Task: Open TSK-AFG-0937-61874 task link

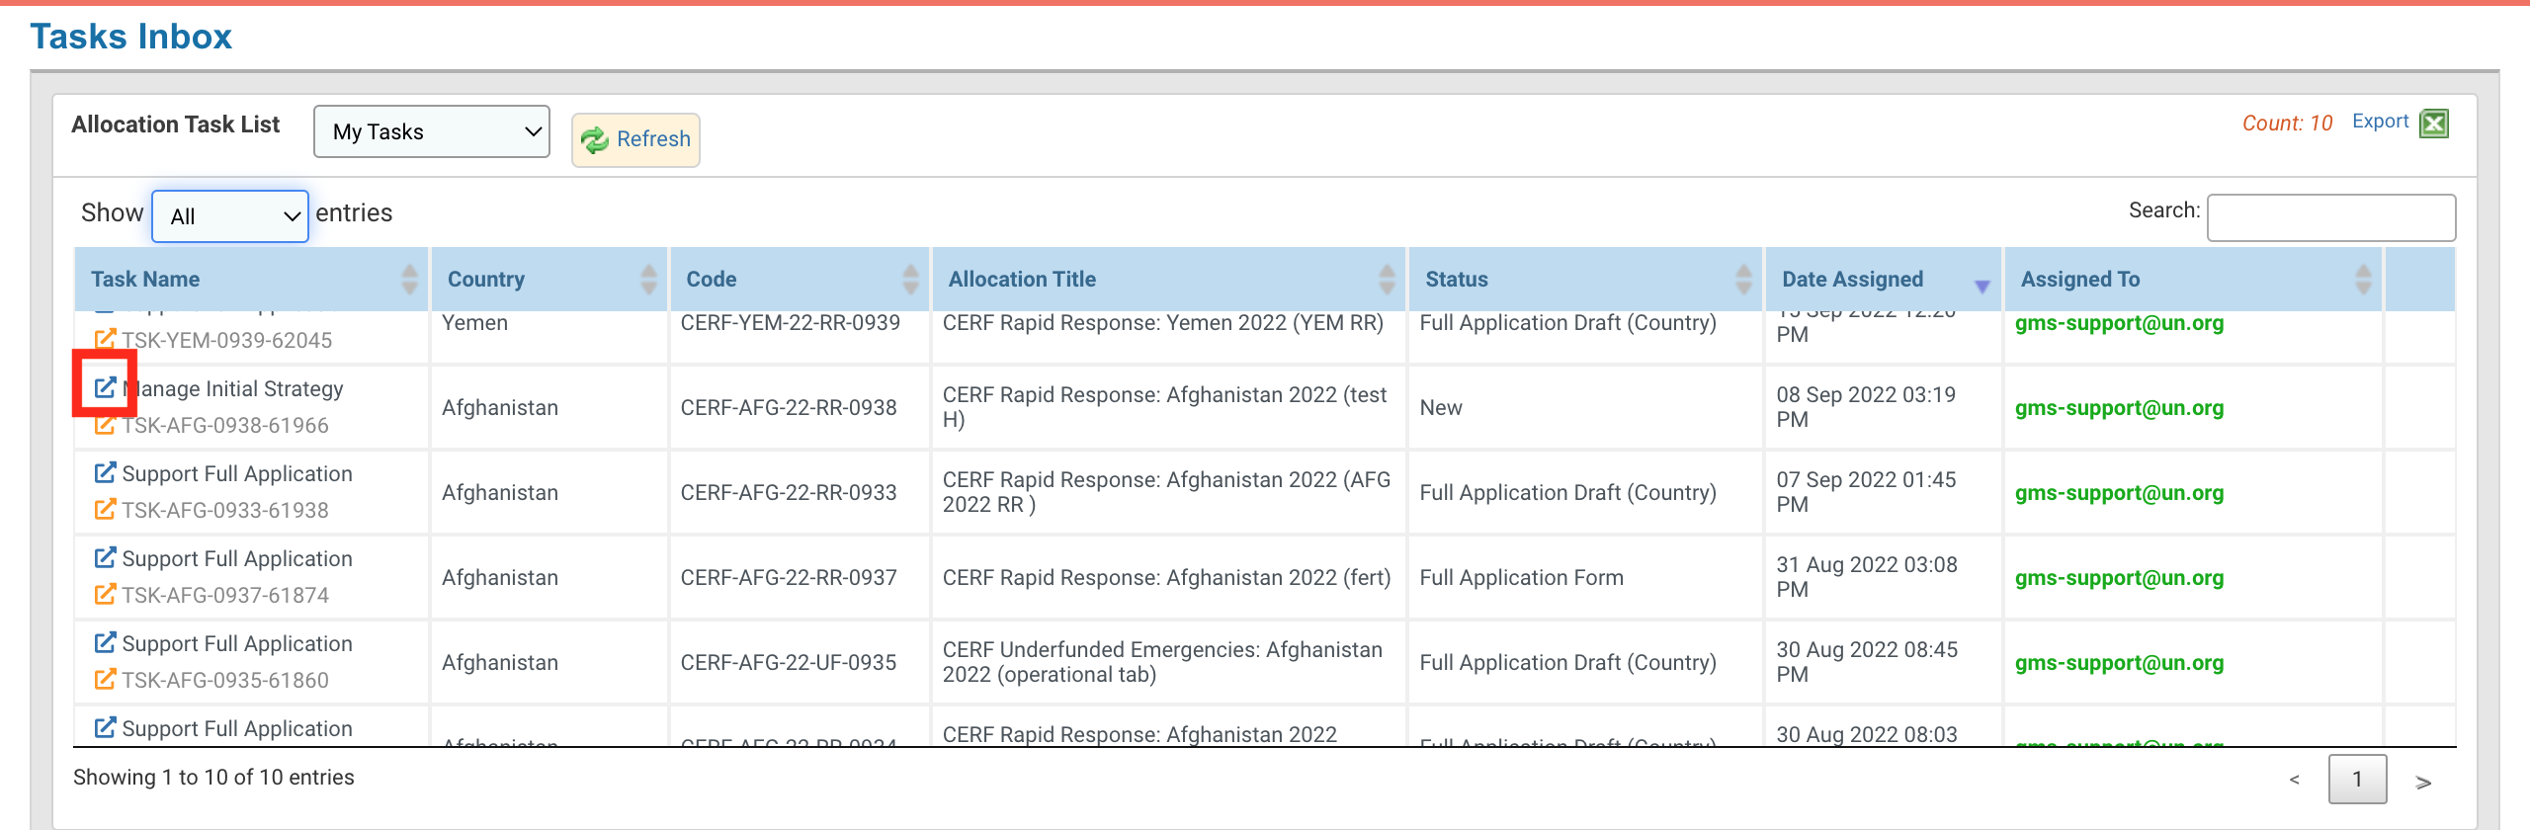Action: pos(225,596)
